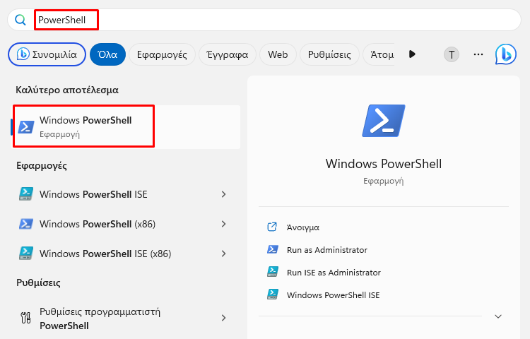Expand Ρυθμίσεις προγραμματιστή PowerShell chevron
Viewport: 530px width, 339px height.
(x=223, y=318)
